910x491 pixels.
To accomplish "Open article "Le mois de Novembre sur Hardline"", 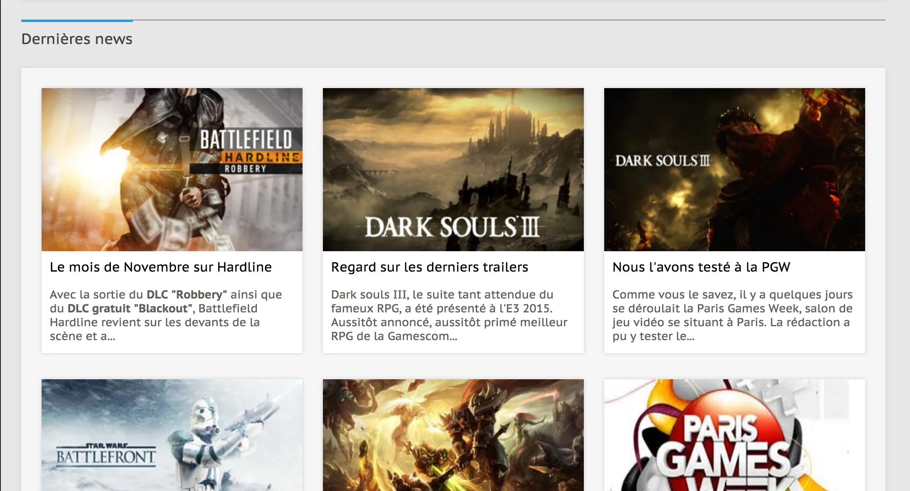I will 161,267.
